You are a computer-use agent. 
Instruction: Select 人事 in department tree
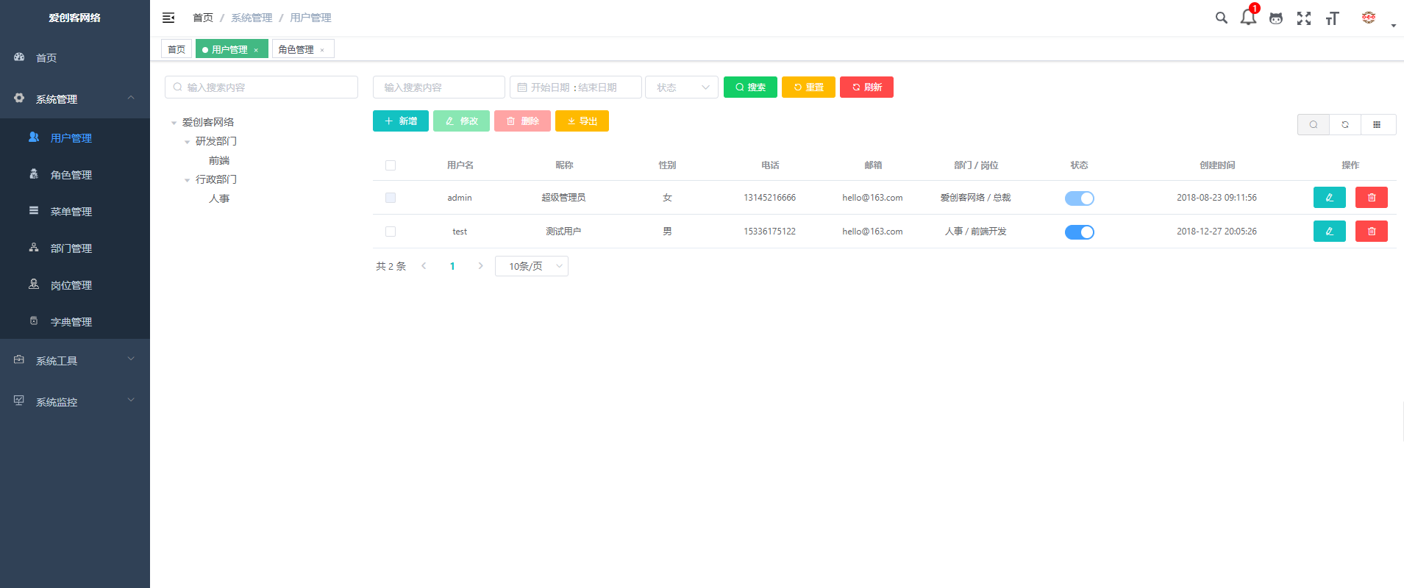click(219, 199)
